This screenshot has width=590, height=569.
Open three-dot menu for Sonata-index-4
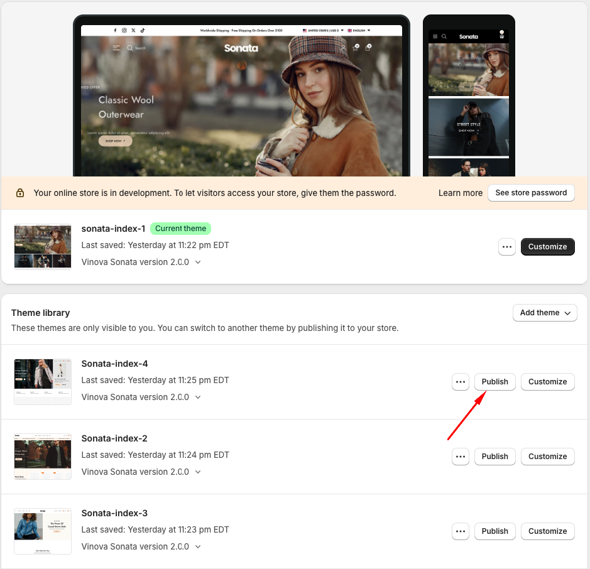tap(461, 382)
